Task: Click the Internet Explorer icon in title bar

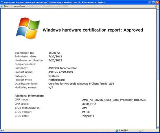Action: [x=2, y=2]
